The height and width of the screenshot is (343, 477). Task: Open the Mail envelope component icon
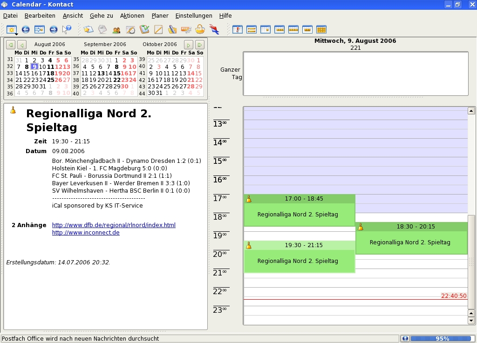102,29
